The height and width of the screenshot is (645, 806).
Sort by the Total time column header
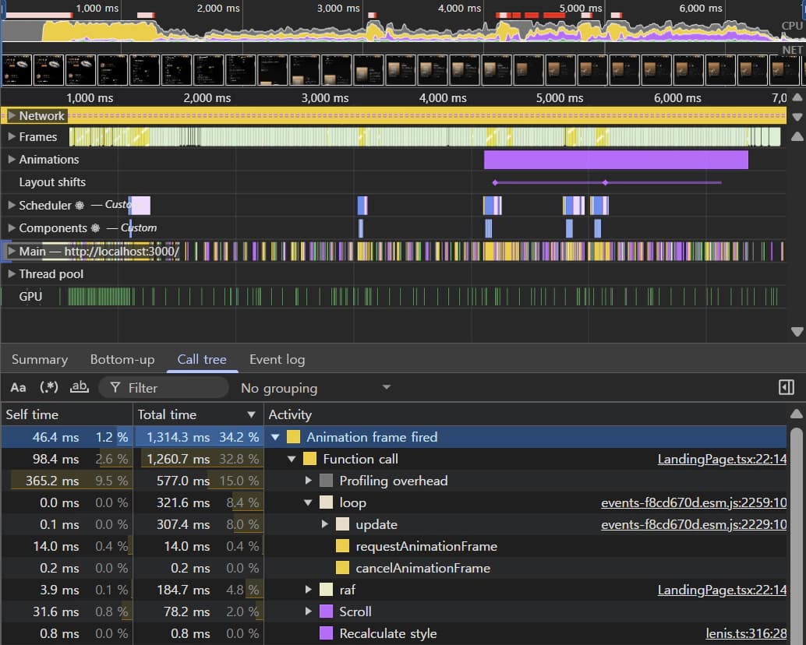click(x=167, y=414)
